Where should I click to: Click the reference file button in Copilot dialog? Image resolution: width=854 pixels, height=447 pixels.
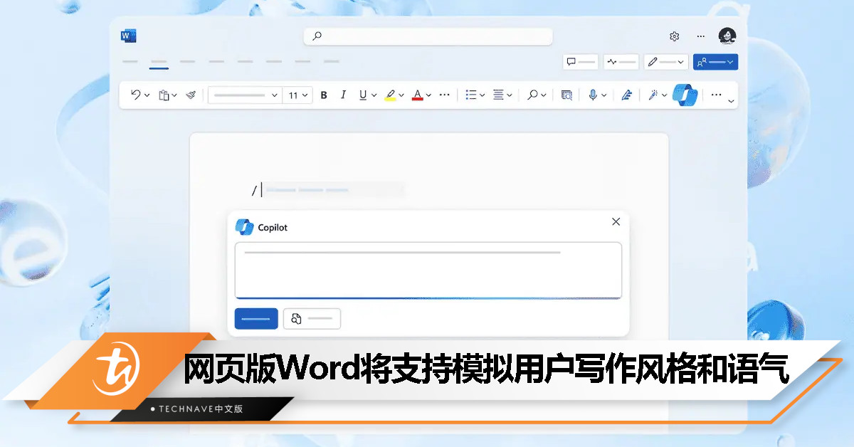(312, 319)
